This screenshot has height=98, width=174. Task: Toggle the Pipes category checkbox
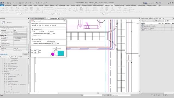[x=38, y=26]
